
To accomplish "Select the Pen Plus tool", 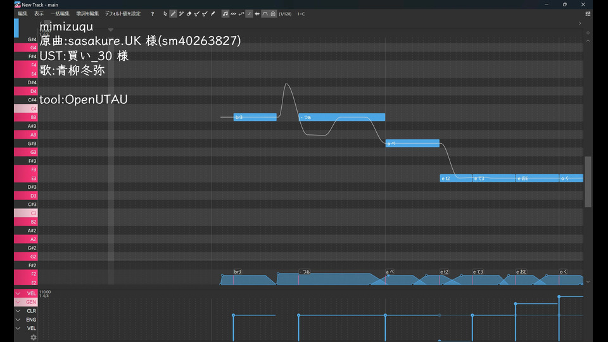I will (x=181, y=14).
